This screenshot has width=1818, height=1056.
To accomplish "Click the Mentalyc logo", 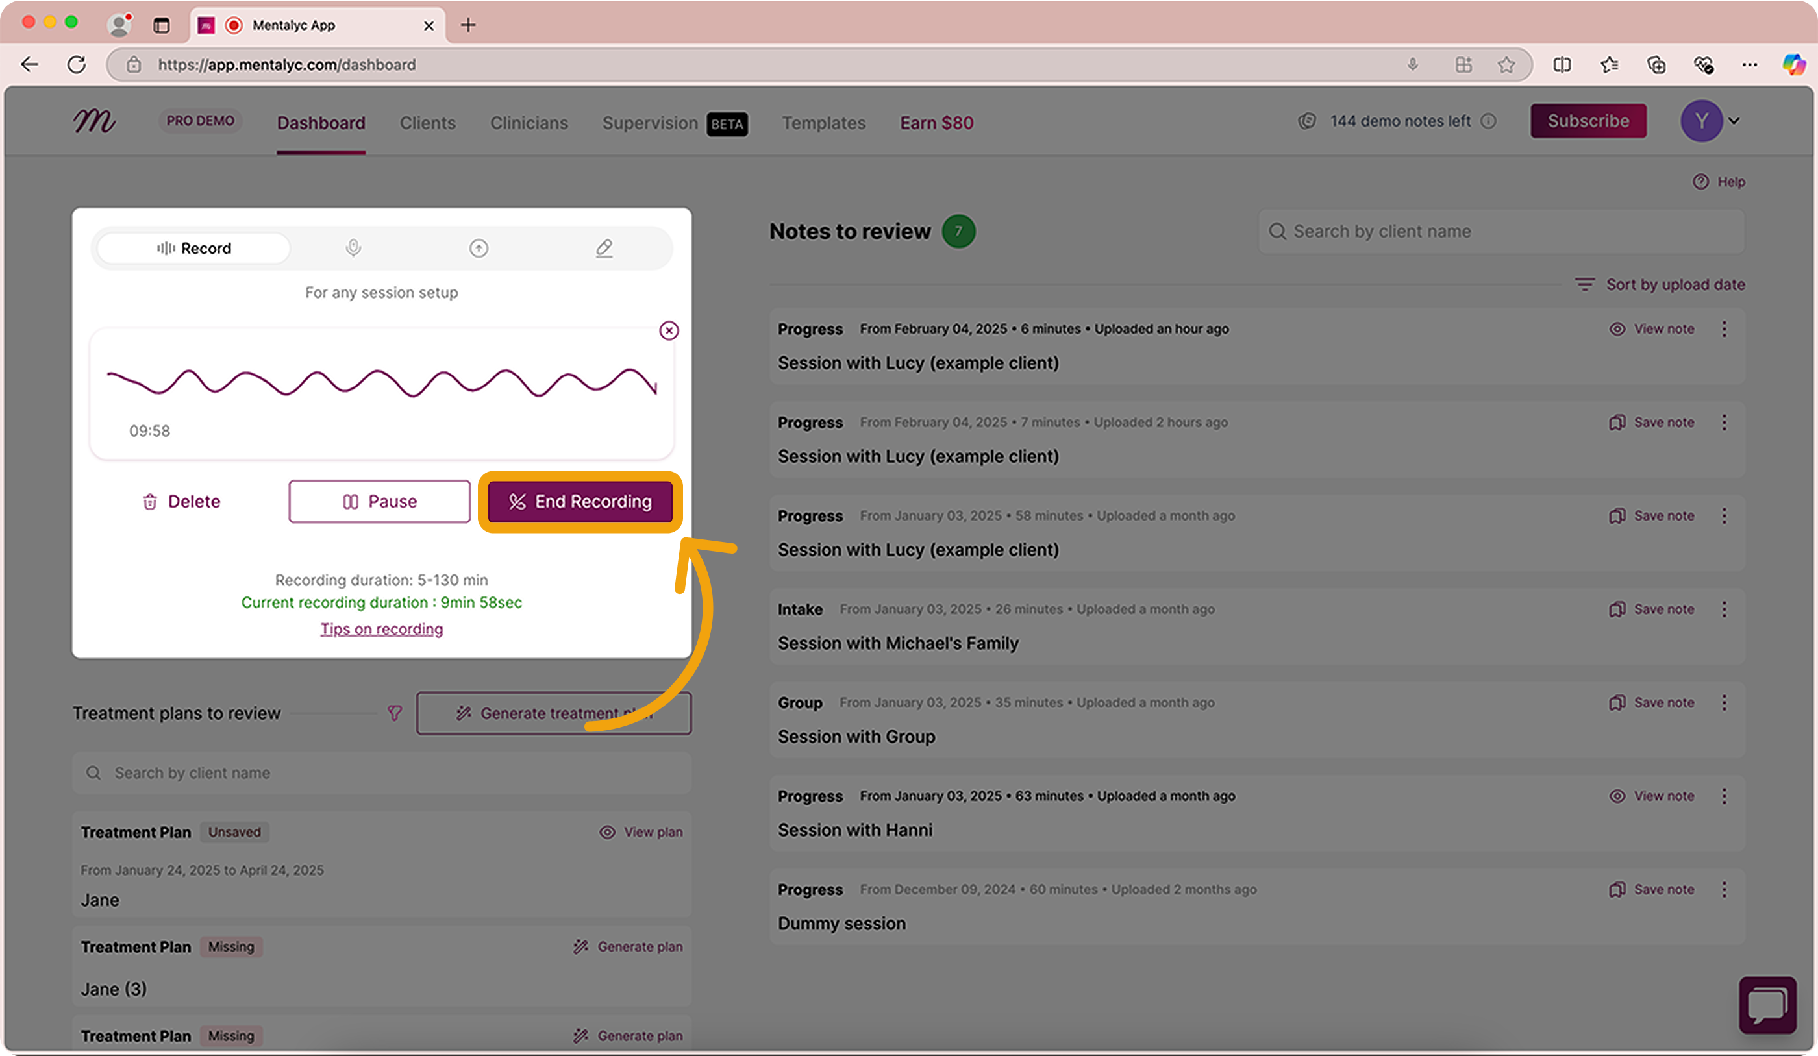I will click(x=93, y=121).
